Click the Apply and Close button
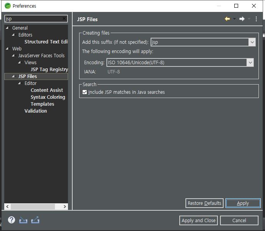The height and width of the screenshot is (231, 265). point(199,220)
